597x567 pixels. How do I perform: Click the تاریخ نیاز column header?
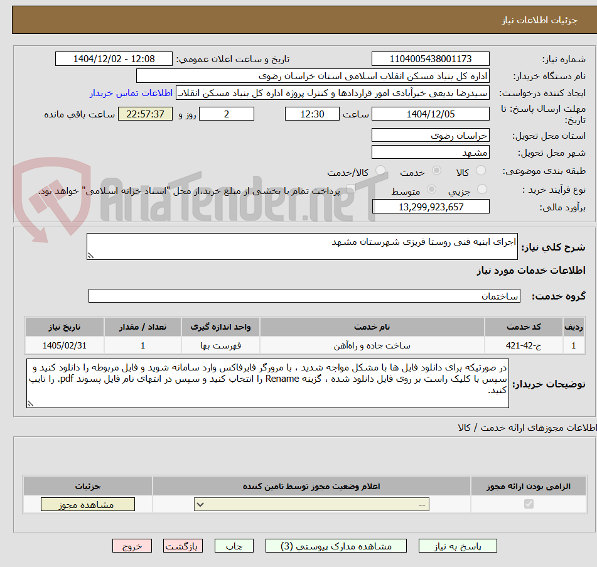coord(64,327)
